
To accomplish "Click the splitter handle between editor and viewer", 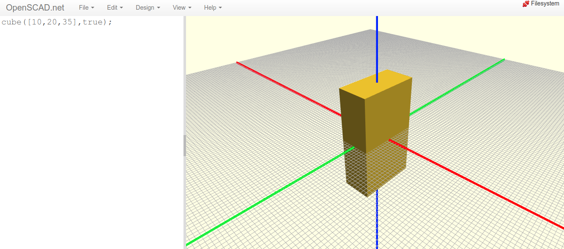I will [185, 146].
